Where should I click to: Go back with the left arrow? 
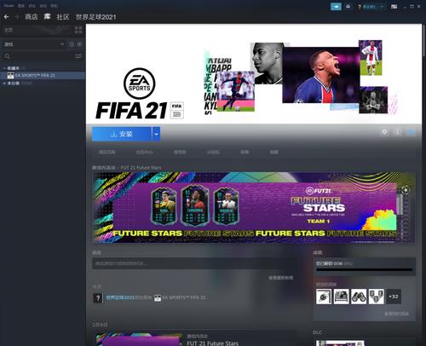[6, 17]
